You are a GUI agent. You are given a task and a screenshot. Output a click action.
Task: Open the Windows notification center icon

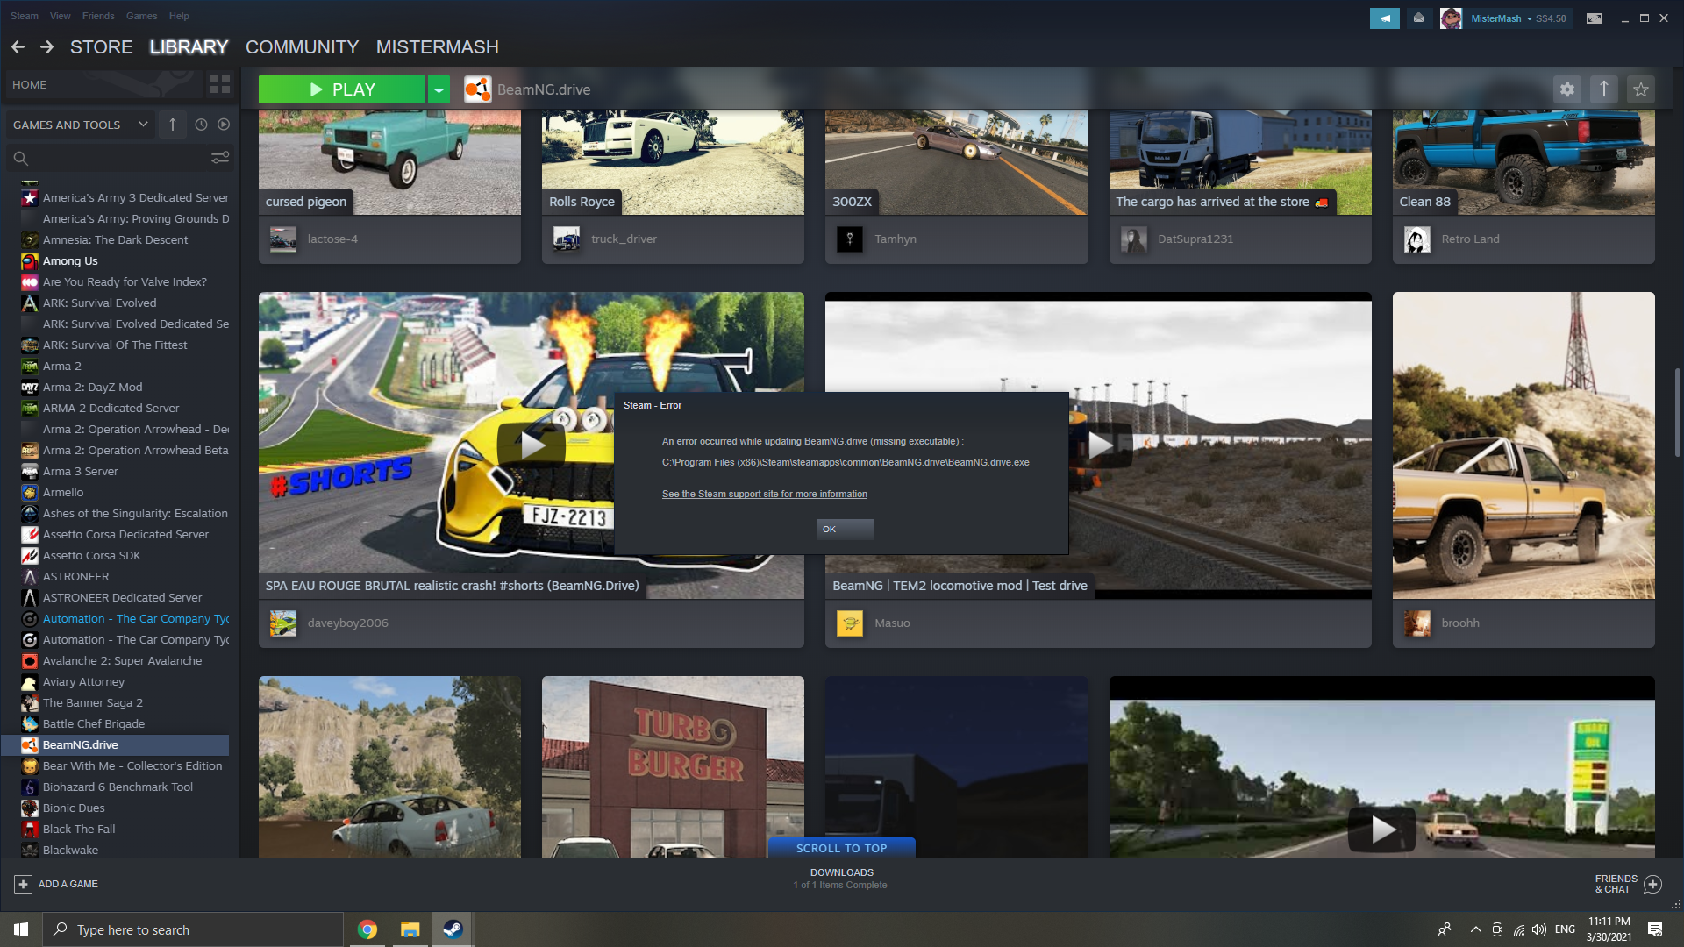click(1655, 929)
